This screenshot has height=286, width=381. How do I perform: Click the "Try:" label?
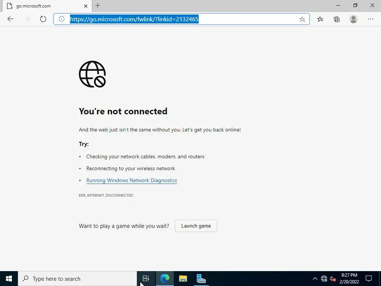click(x=84, y=144)
